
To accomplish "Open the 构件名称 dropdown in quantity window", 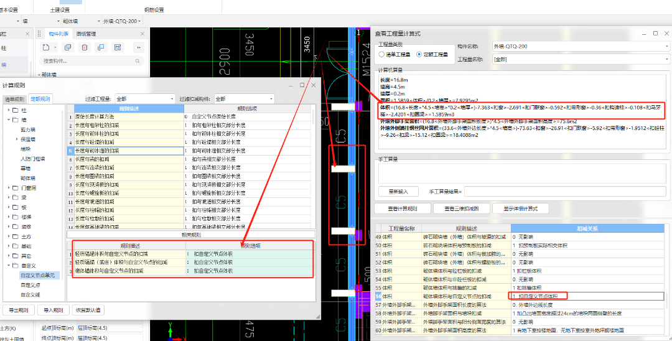I will tap(581, 46).
